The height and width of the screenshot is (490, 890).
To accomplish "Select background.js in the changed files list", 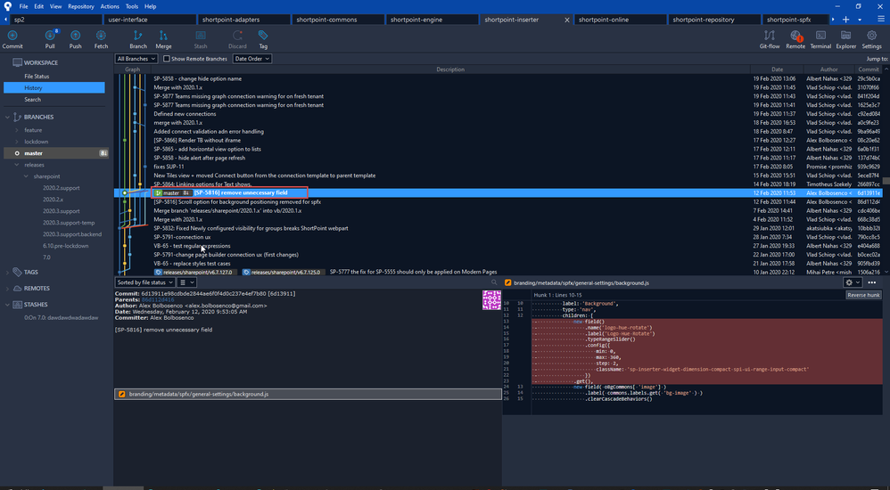I will pos(198,394).
